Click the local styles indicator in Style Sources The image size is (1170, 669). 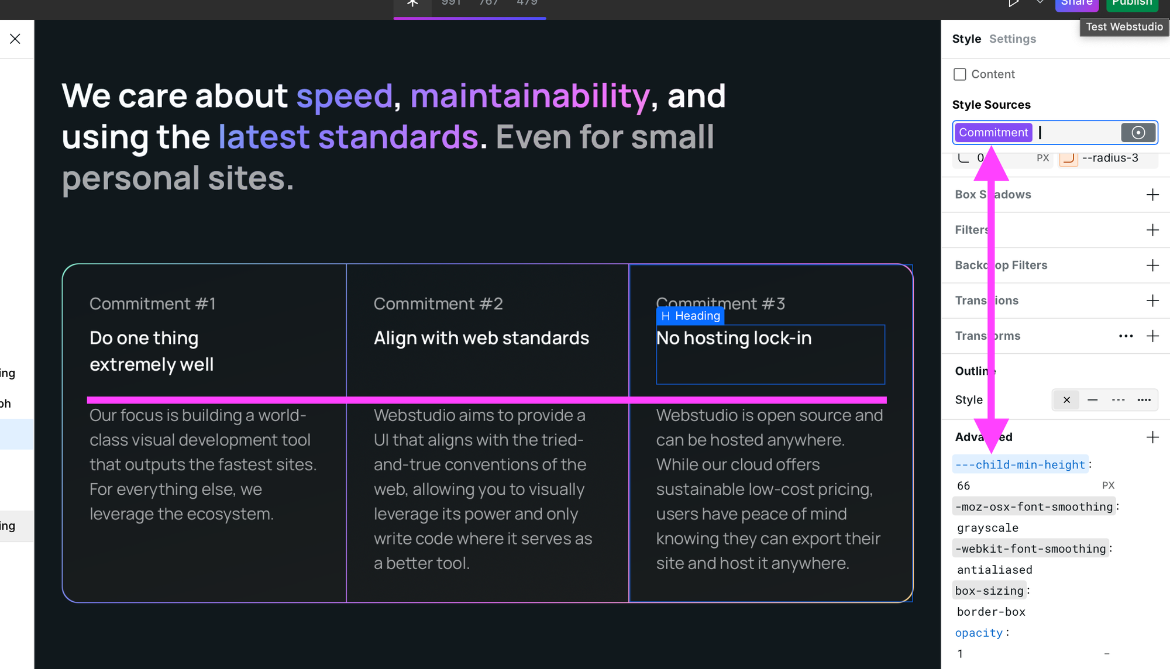coord(1138,132)
